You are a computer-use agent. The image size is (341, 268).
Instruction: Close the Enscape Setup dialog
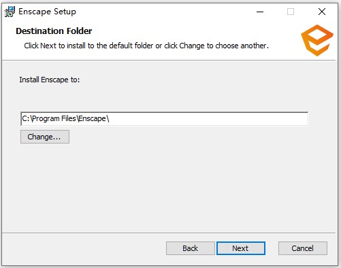[322, 12]
